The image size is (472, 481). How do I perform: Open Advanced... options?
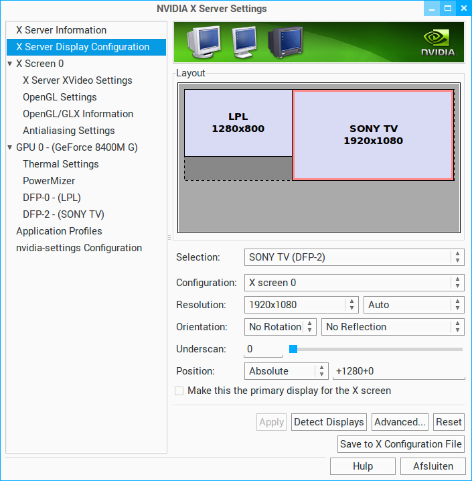(x=400, y=422)
